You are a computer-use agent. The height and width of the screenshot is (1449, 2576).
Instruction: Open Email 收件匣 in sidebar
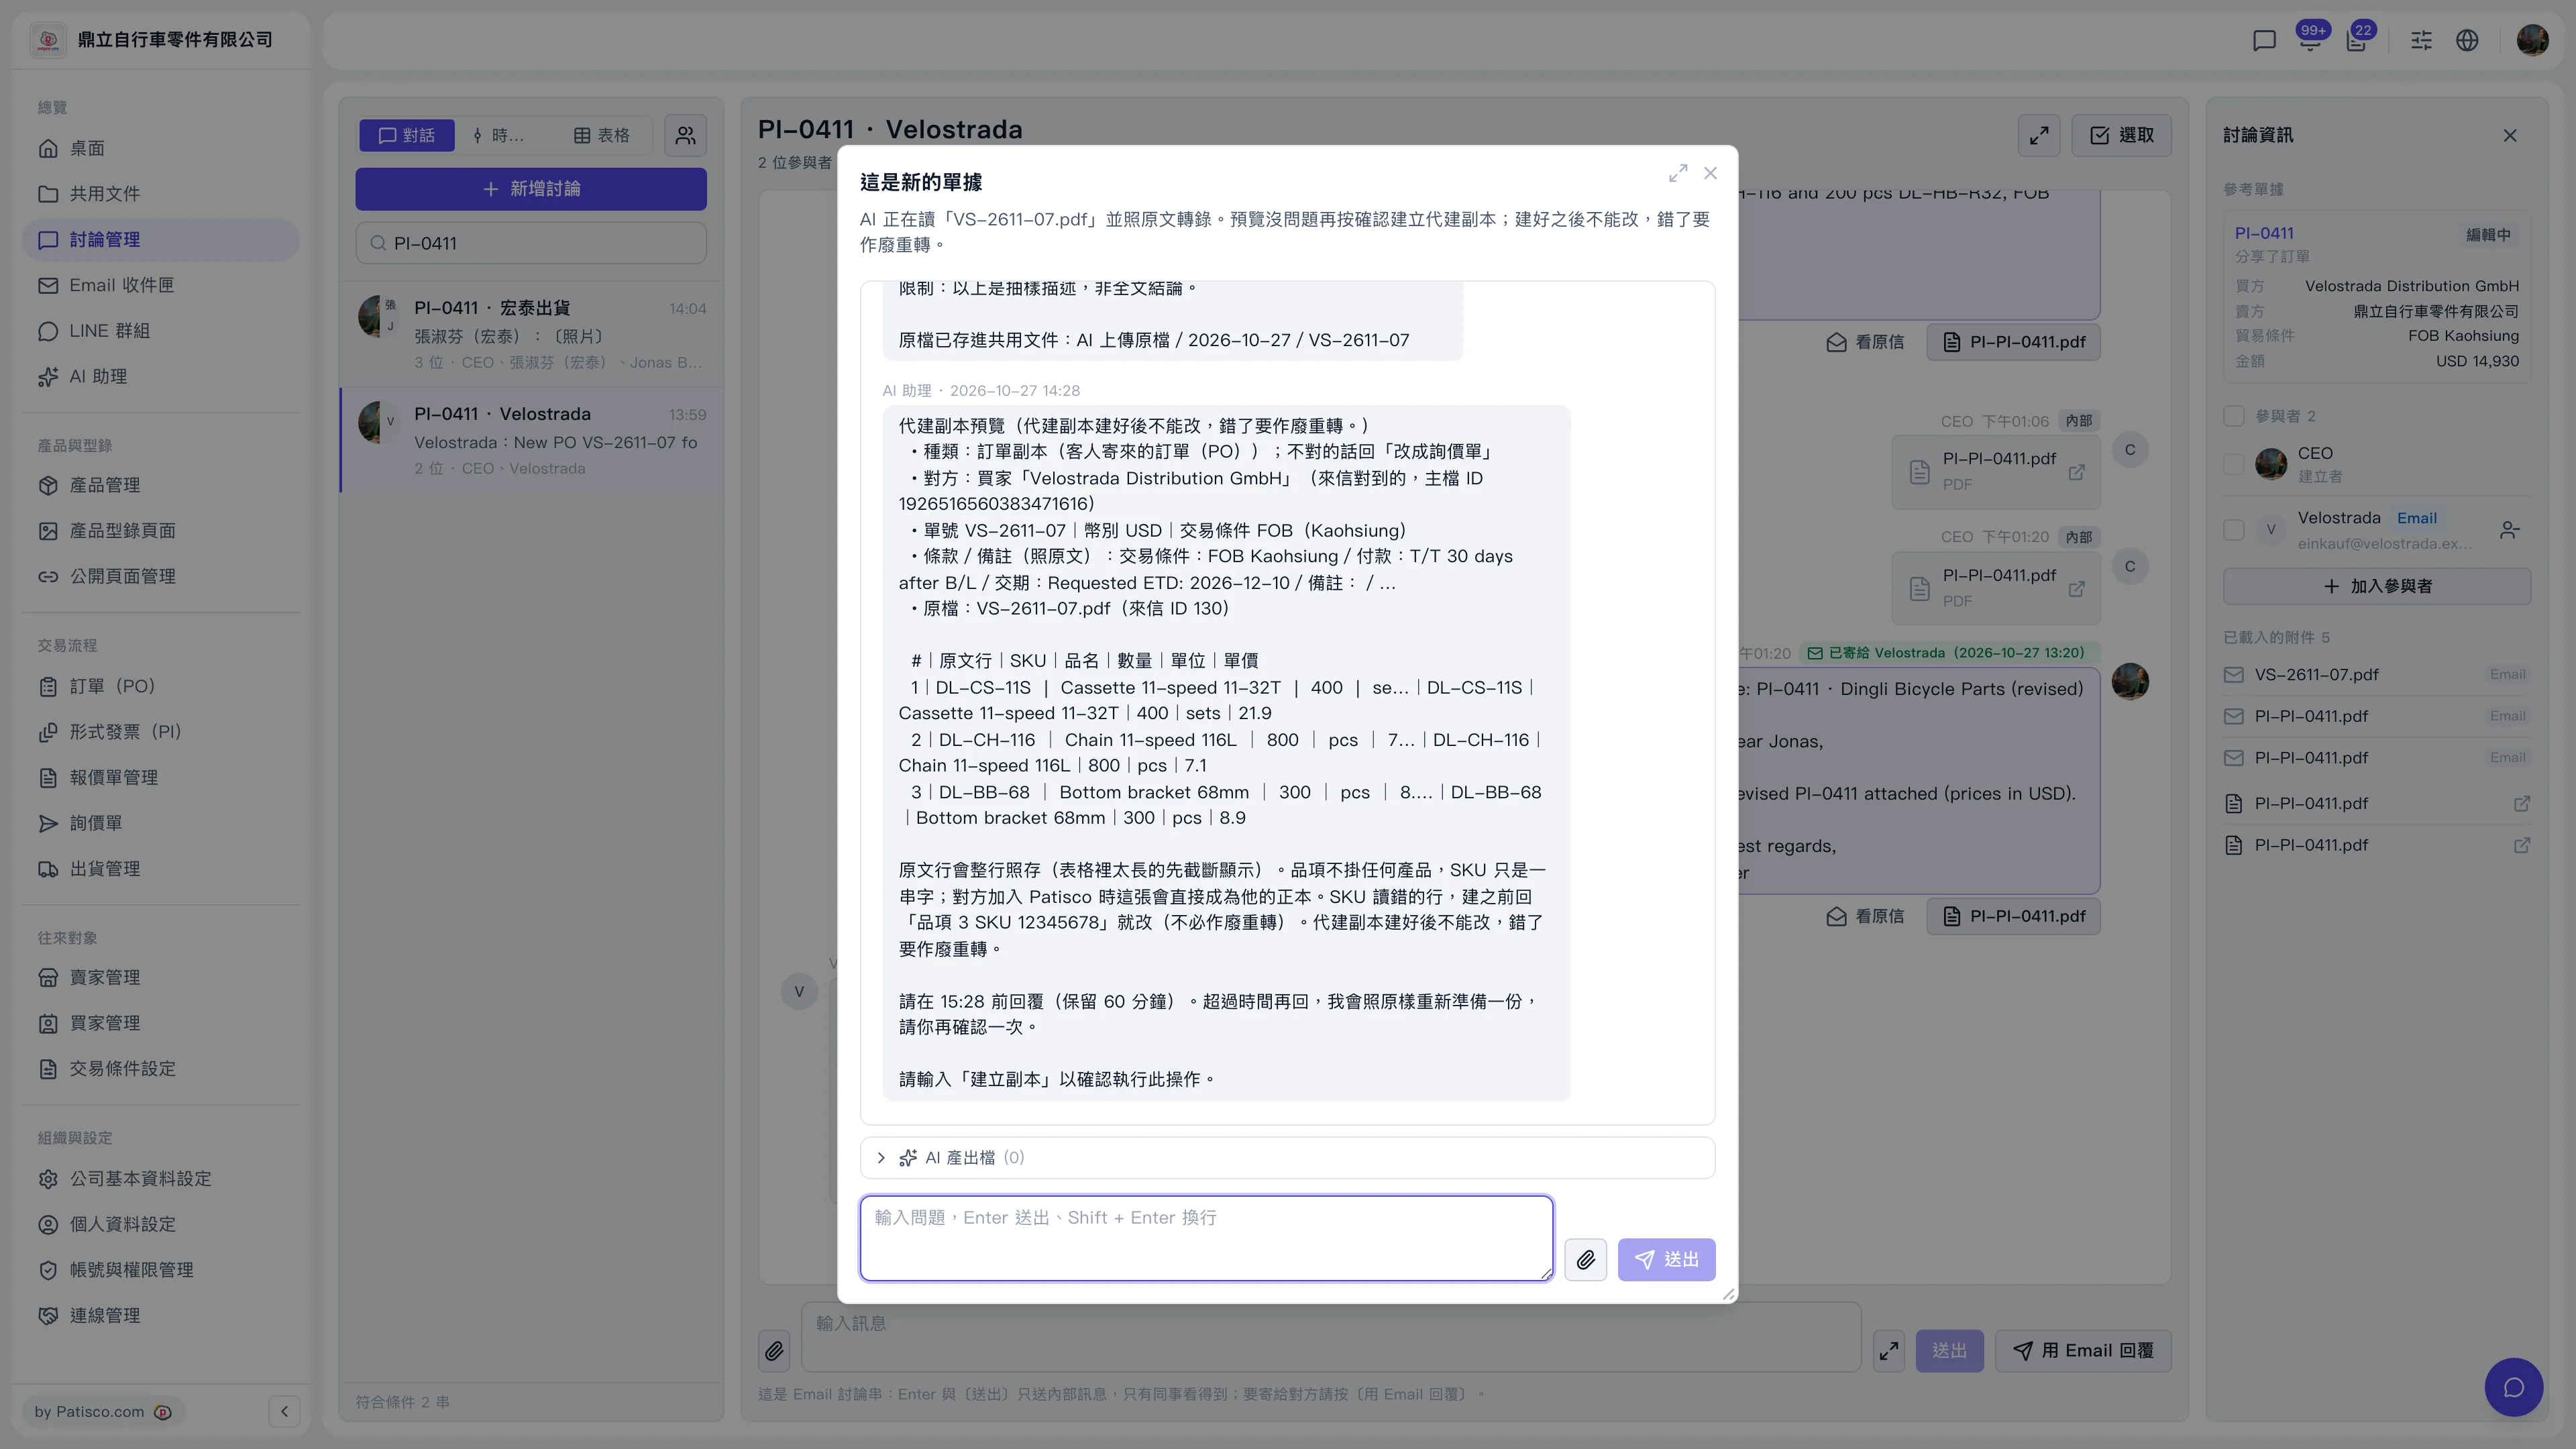pyautogui.click(x=160, y=285)
